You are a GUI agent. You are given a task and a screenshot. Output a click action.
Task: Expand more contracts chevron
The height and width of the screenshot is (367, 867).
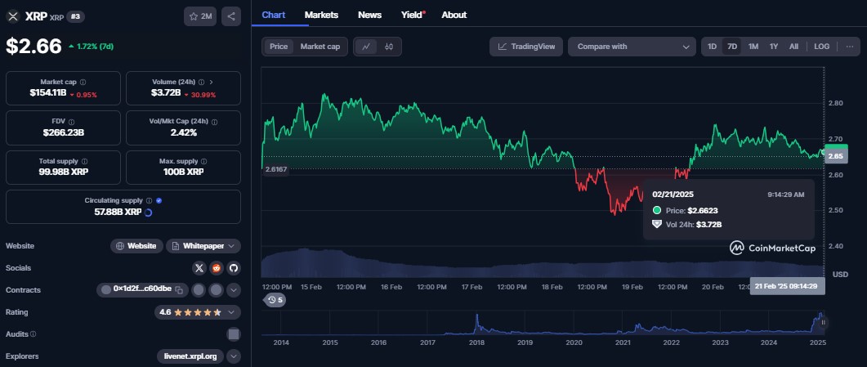(234, 290)
